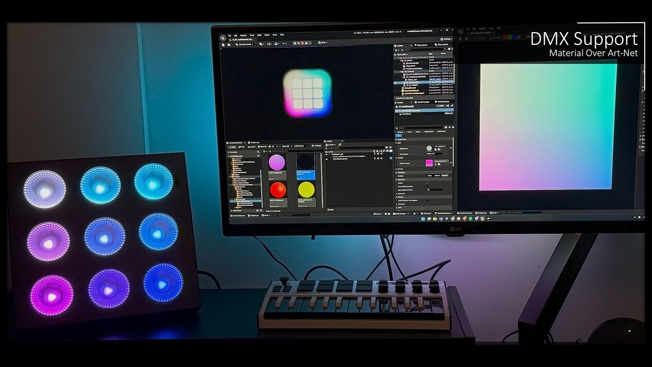Select the pink Render Target swatch
The image size is (652, 367).
429,163
